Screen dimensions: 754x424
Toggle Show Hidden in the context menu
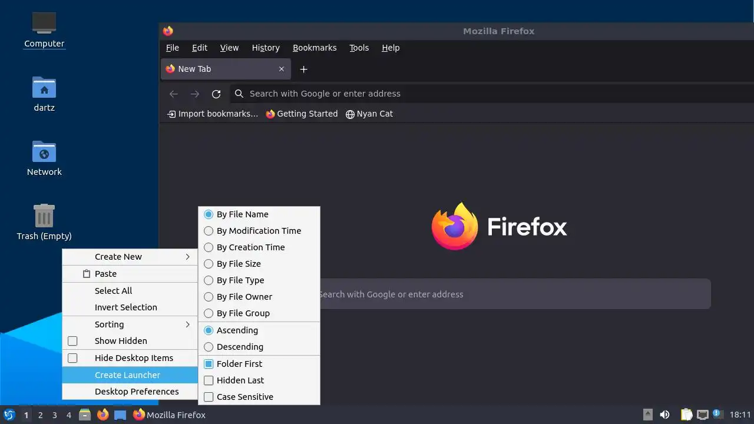130,341
